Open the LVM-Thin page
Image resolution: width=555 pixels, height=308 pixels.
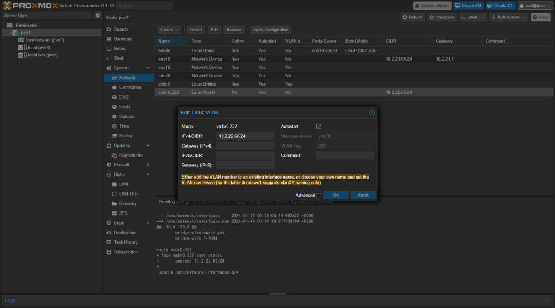pos(129,194)
